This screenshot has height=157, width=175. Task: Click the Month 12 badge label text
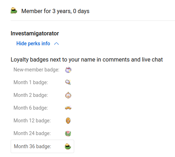[32, 121]
